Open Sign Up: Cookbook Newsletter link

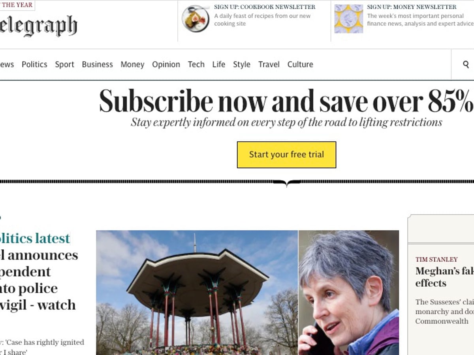265,7
